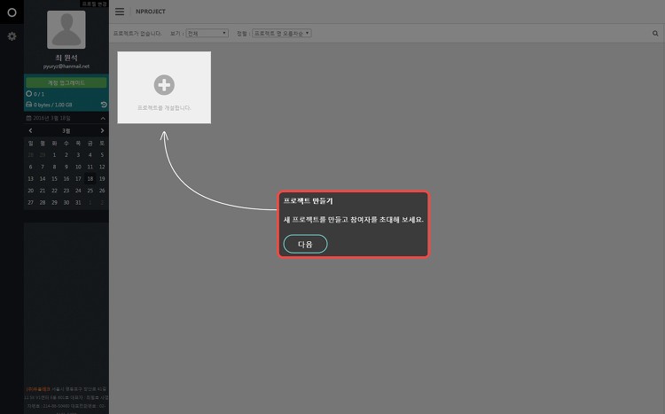Go to the previous month in the calendar
The height and width of the screenshot is (414, 665).
pyautogui.click(x=30, y=130)
